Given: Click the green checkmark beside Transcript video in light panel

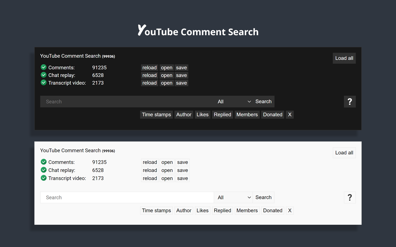Looking at the screenshot, I should [x=43, y=178].
